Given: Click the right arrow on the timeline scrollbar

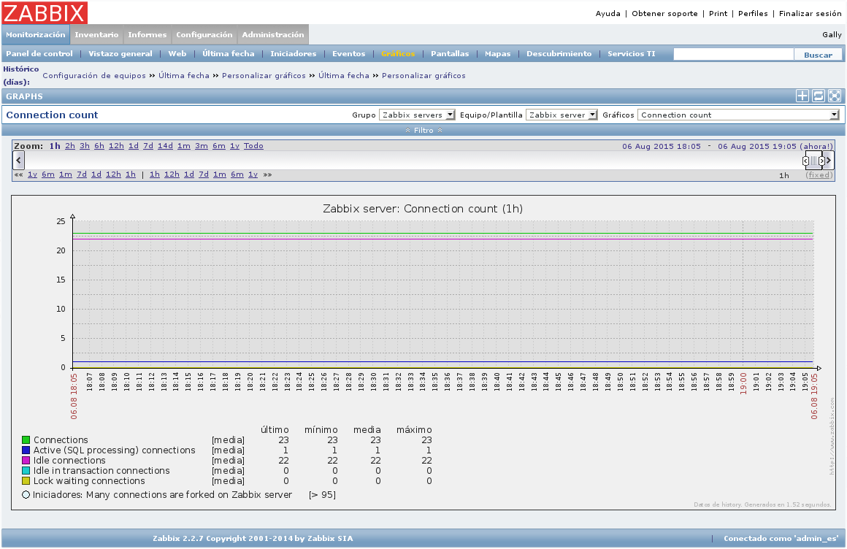Looking at the screenshot, I should [829, 160].
